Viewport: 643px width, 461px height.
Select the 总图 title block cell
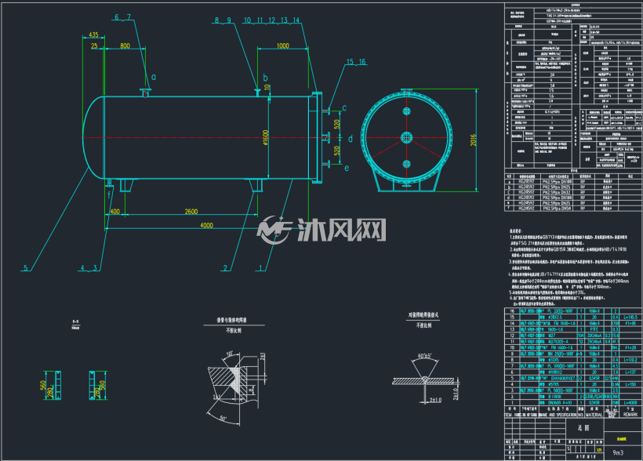(583, 428)
